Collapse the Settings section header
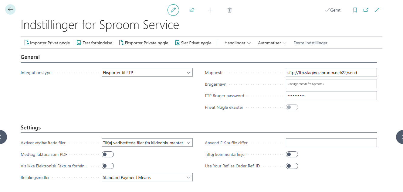This screenshot has width=403, height=192. click(x=31, y=128)
